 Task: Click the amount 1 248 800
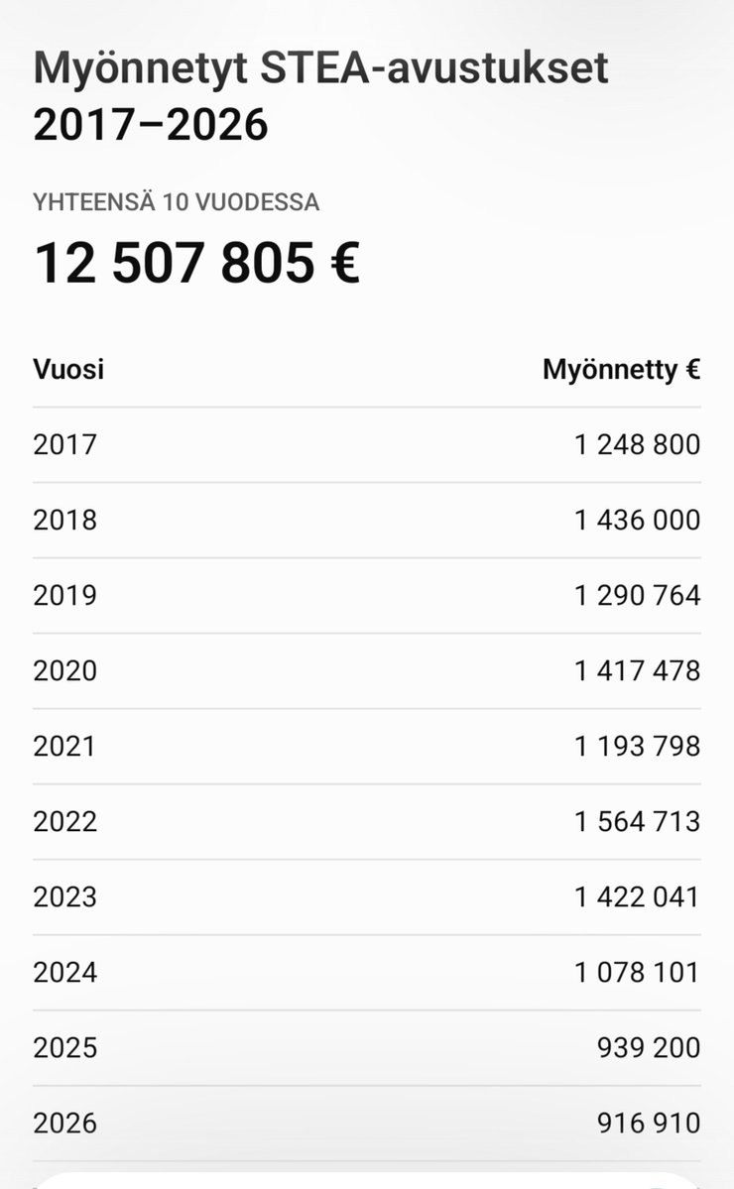click(637, 445)
